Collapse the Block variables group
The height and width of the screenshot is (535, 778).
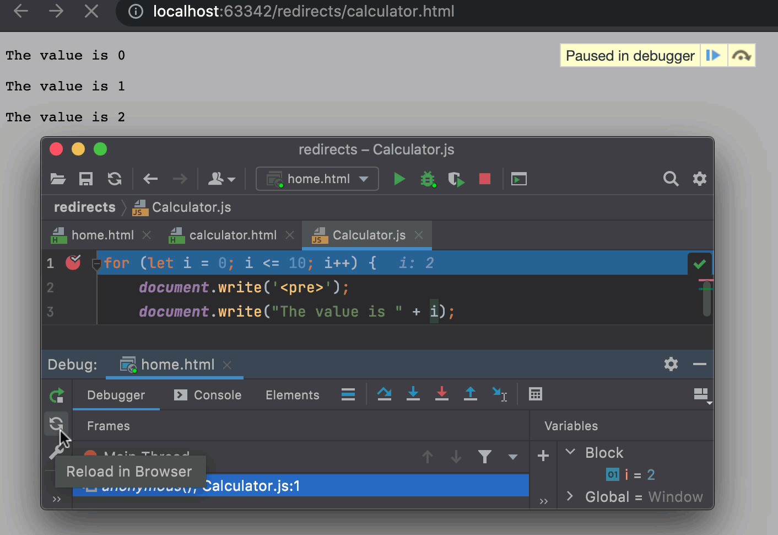pos(571,452)
